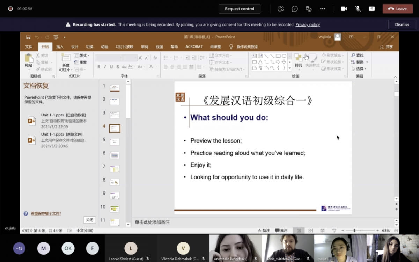Open the meeting chat icon
The image size is (419, 262).
295,9
